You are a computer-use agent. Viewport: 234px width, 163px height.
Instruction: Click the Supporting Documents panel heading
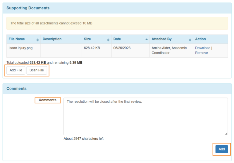28,8
